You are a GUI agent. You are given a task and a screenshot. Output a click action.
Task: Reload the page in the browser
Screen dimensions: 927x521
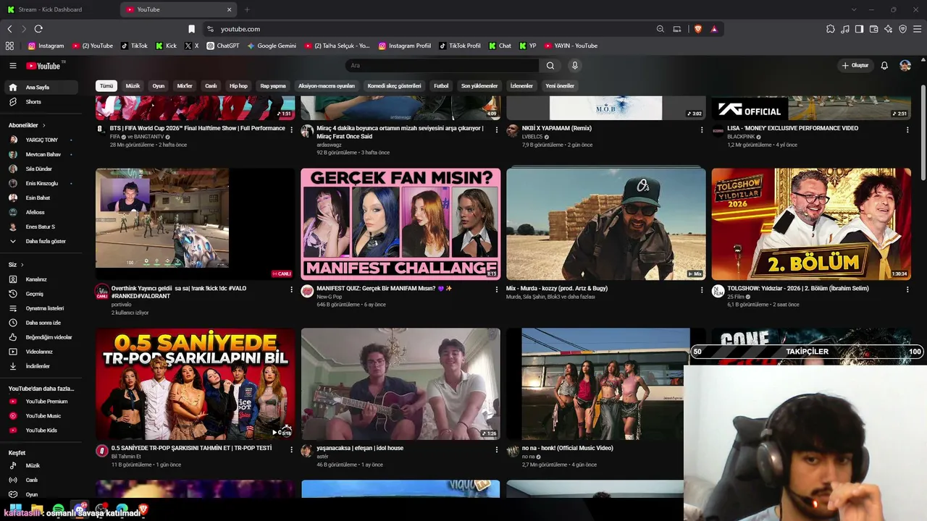pos(38,29)
